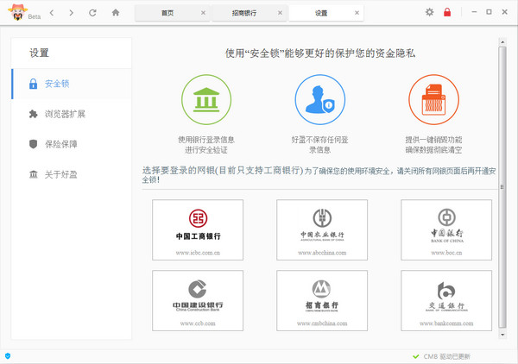The image size is (518, 364).
Task: Click the blue no-login-info user icon
Action: 320,100
